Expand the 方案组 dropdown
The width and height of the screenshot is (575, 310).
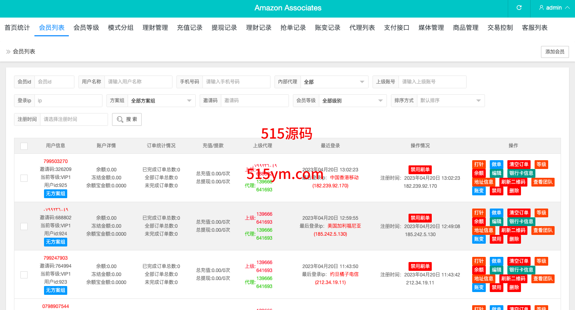[x=162, y=101]
